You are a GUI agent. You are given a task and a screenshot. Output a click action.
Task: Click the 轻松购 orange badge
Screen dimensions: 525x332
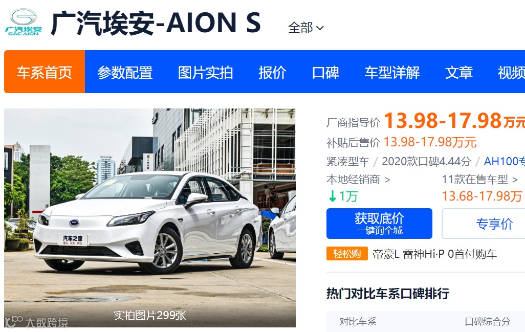point(347,254)
